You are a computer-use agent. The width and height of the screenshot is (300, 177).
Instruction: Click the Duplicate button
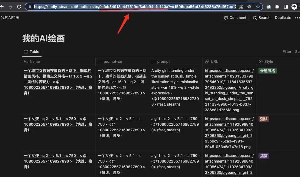(x=283, y=18)
